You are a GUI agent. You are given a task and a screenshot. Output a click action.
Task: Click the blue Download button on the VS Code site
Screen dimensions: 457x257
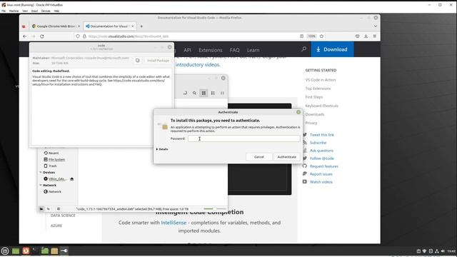332,49
